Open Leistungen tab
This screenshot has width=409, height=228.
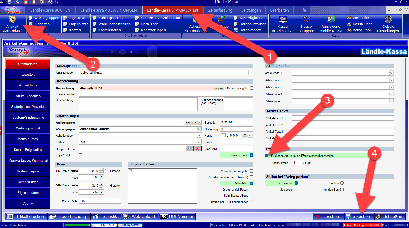point(251,10)
